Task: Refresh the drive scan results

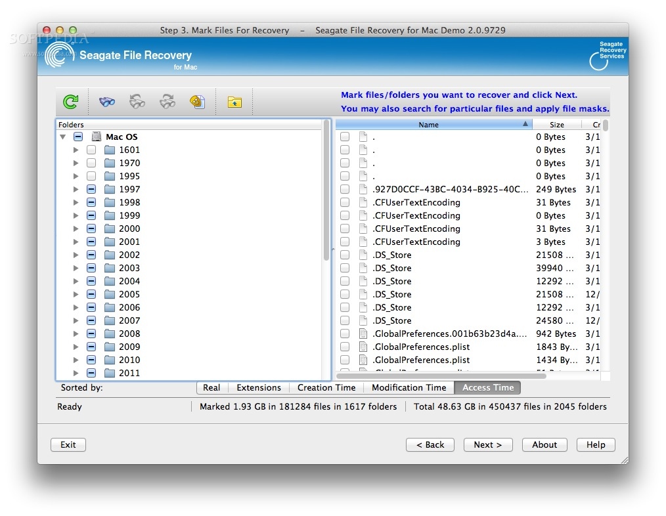Action: [70, 102]
